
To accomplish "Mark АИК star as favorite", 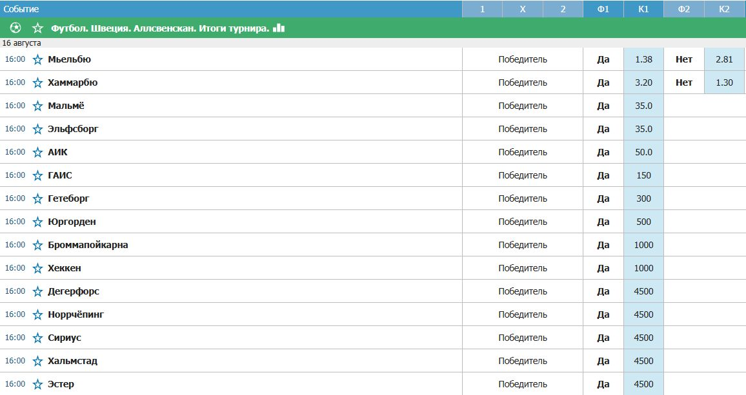I will click(x=37, y=153).
